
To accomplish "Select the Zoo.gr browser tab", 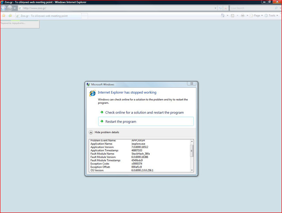I will [x=48, y=16].
